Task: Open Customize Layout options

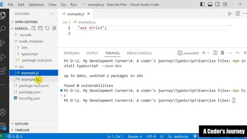Action: [x=225, y=4]
